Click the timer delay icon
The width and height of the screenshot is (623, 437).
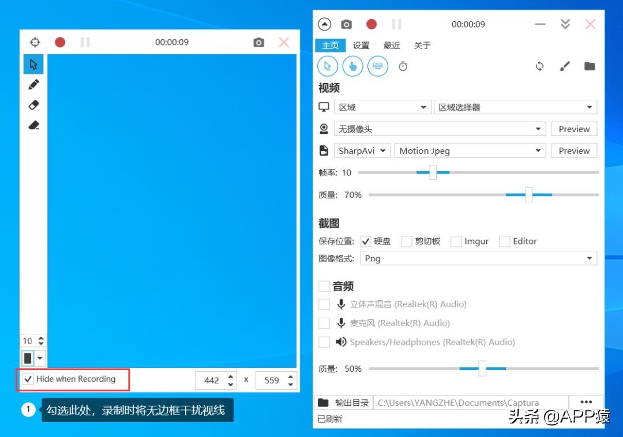403,66
